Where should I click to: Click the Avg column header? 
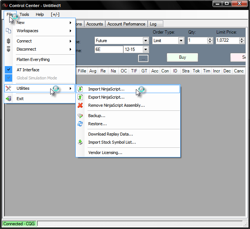coord(93,71)
